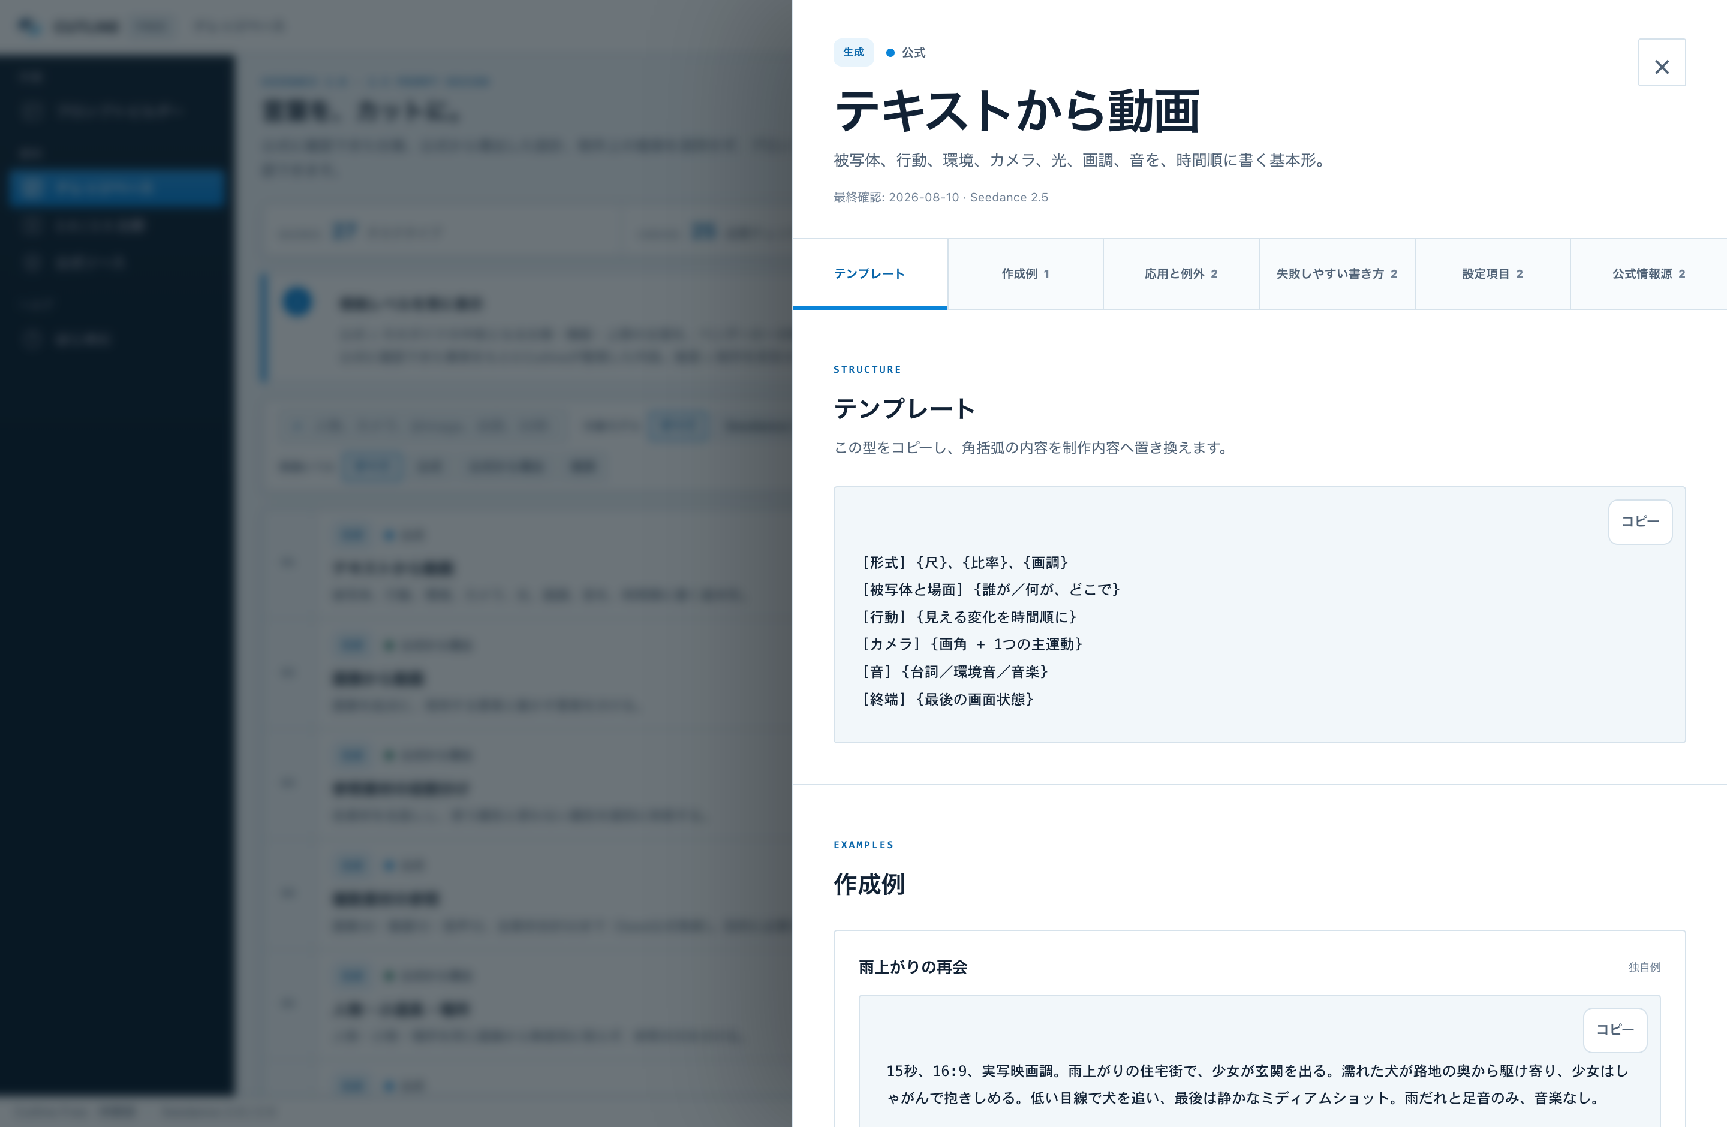
Task: Click the 作成例 section heading
Action: point(869,884)
